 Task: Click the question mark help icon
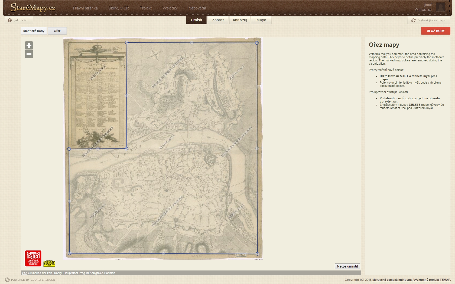10,20
